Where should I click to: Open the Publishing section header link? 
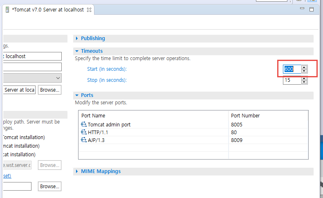(93, 38)
